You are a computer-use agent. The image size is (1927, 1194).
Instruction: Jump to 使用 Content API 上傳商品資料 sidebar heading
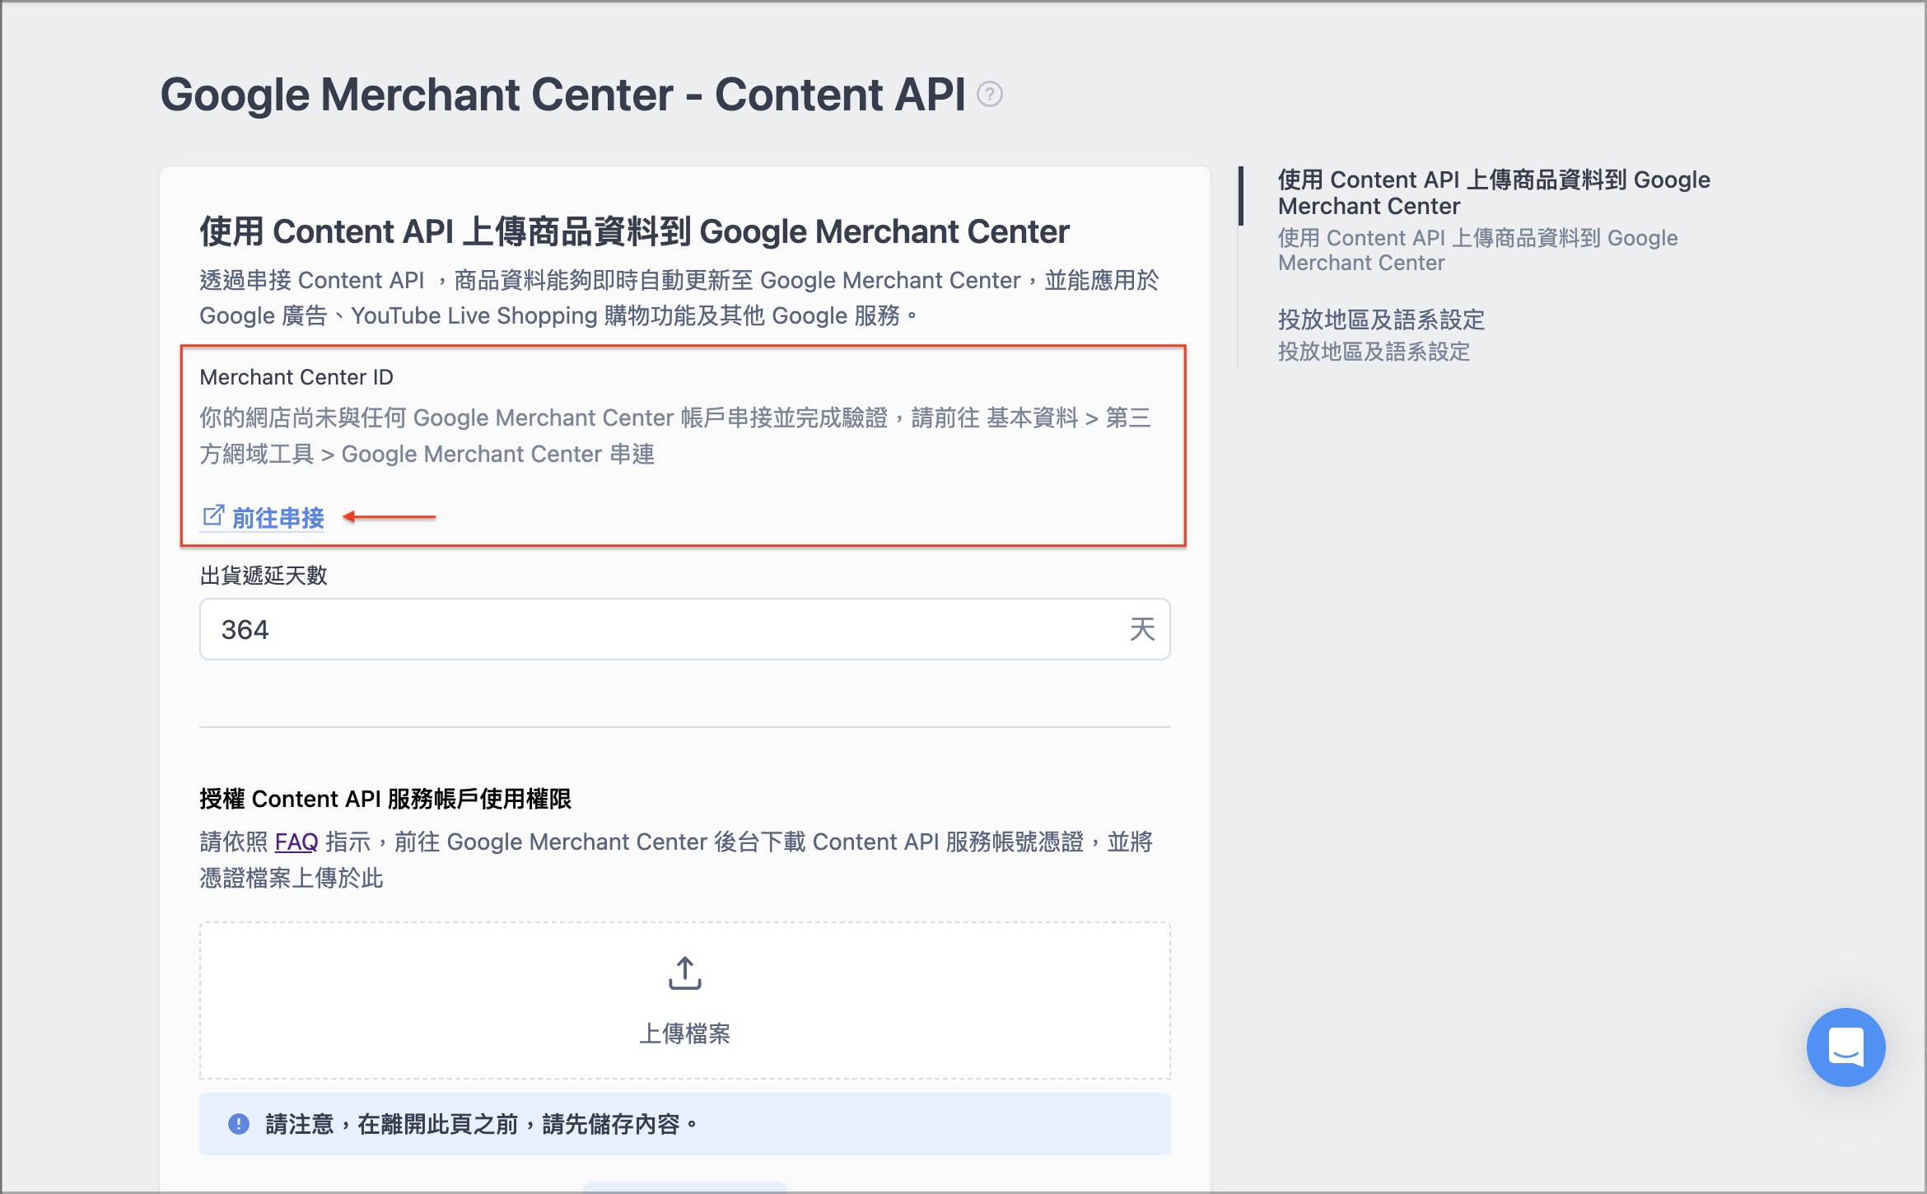coord(1493,193)
